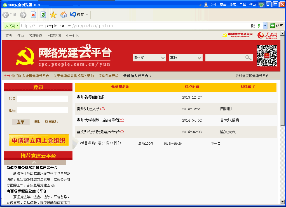Open favorites with the yellow star icon

[x=53, y=15]
